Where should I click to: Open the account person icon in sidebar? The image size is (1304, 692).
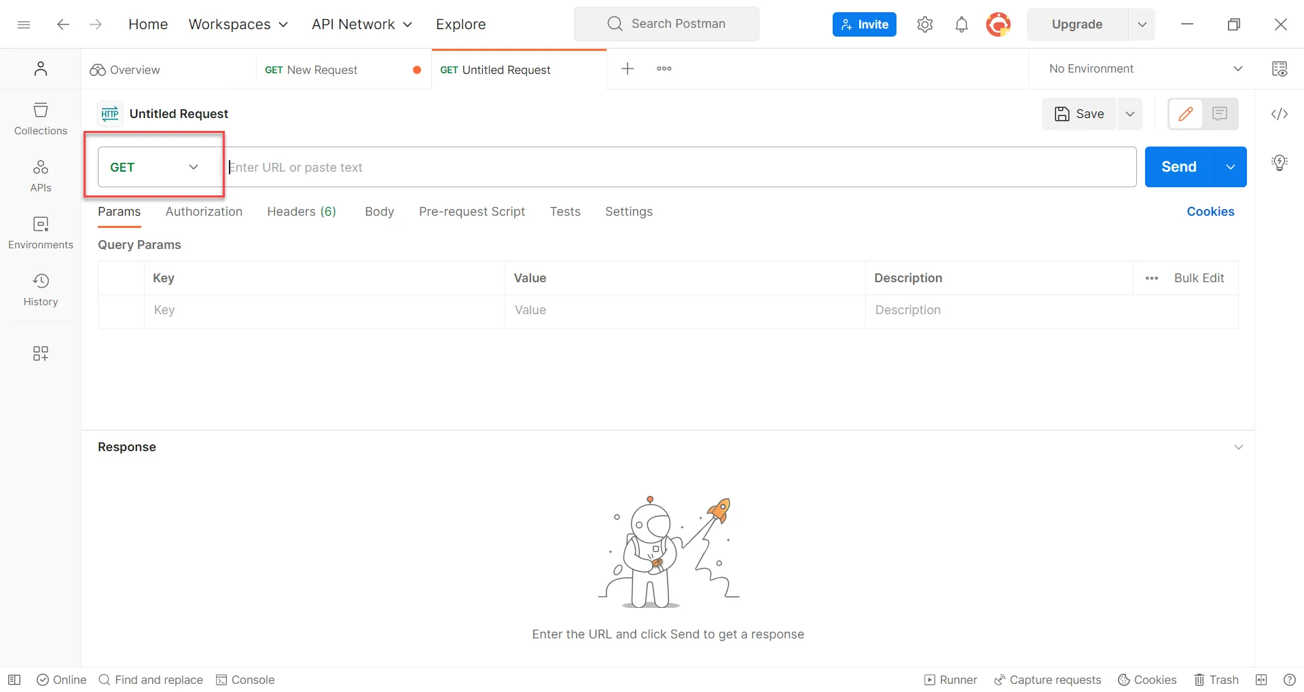click(x=41, y=69)
